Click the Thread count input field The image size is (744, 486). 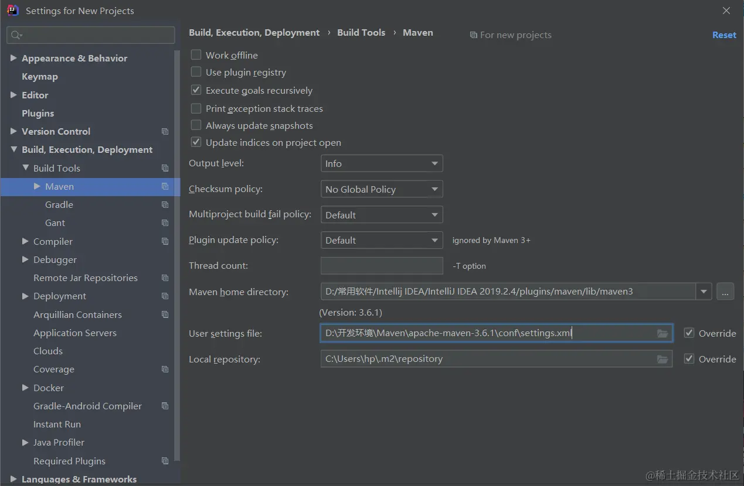click(x=382, y=266)
